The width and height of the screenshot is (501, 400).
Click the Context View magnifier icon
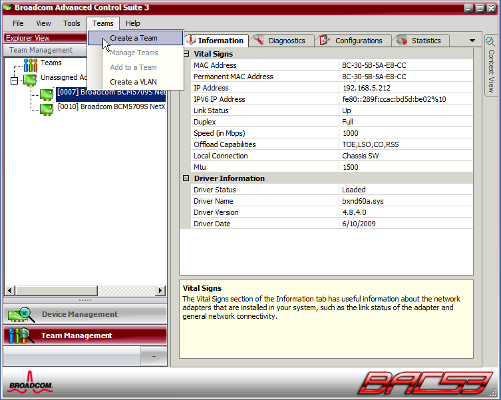pyautogui.click(x=490, y=41)
